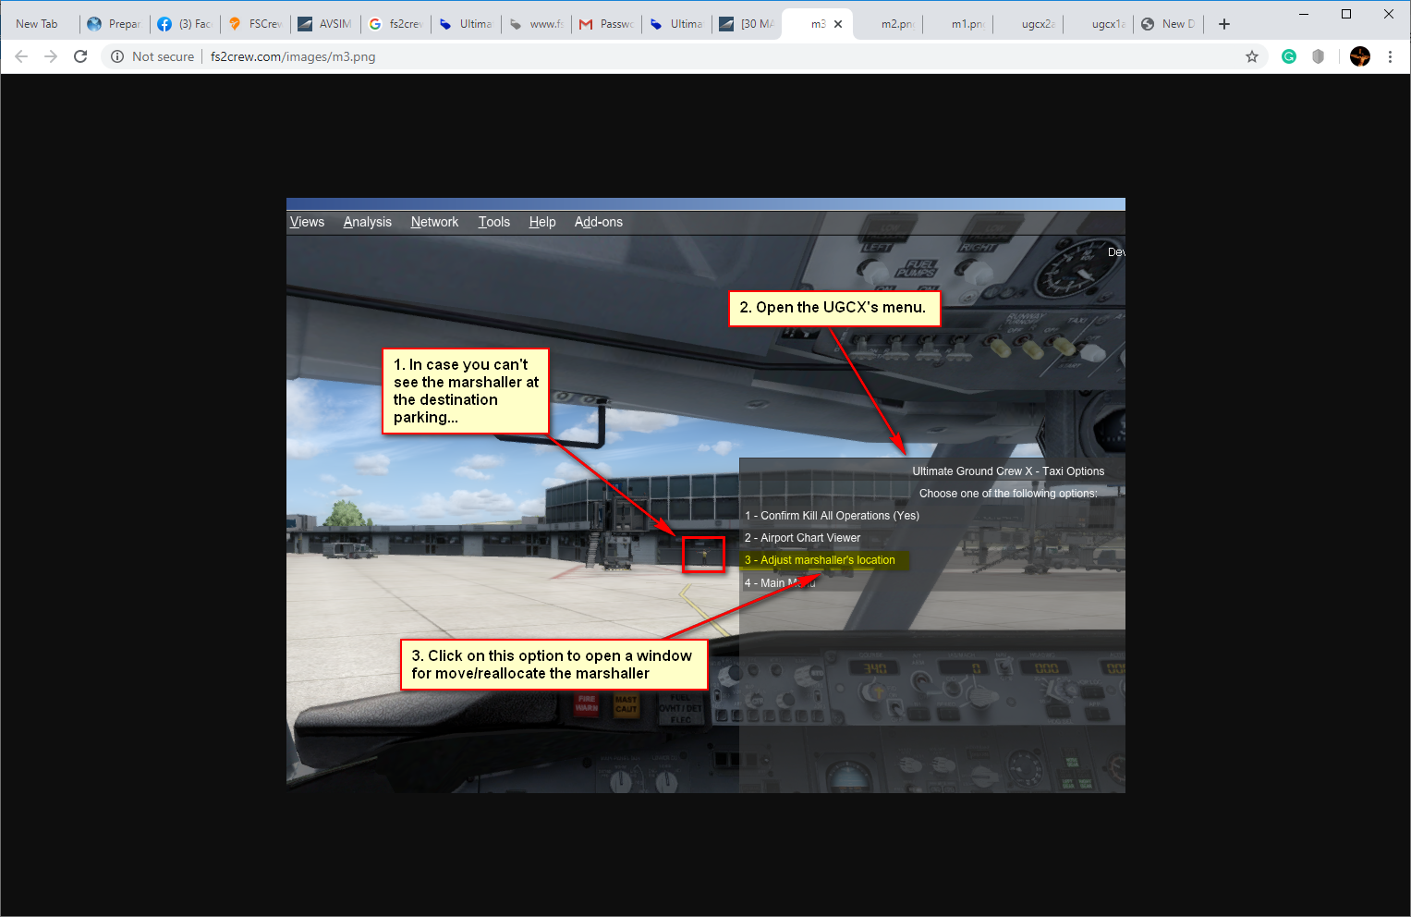Open the Not secure site information icon

(117, 56)
